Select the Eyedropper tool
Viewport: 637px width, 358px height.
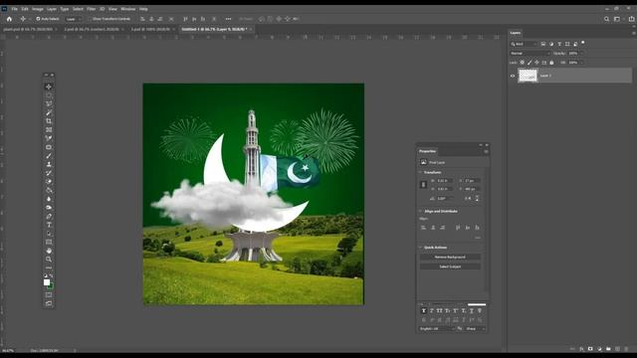[x=49, y=138]
